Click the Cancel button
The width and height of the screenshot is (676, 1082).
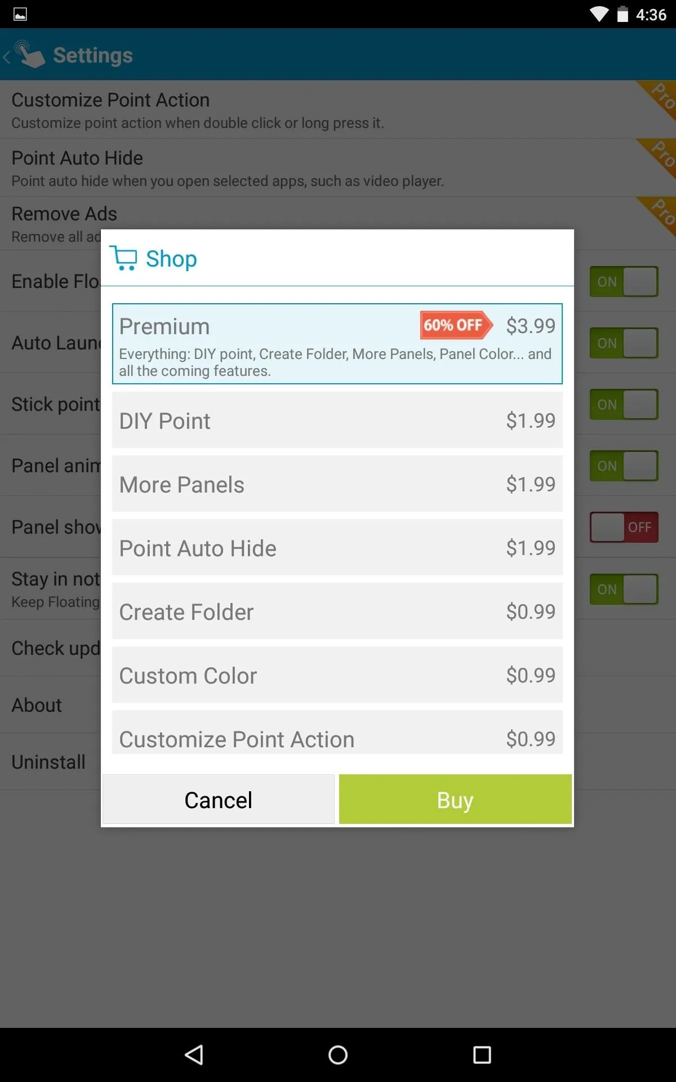(x=219, y=799)
